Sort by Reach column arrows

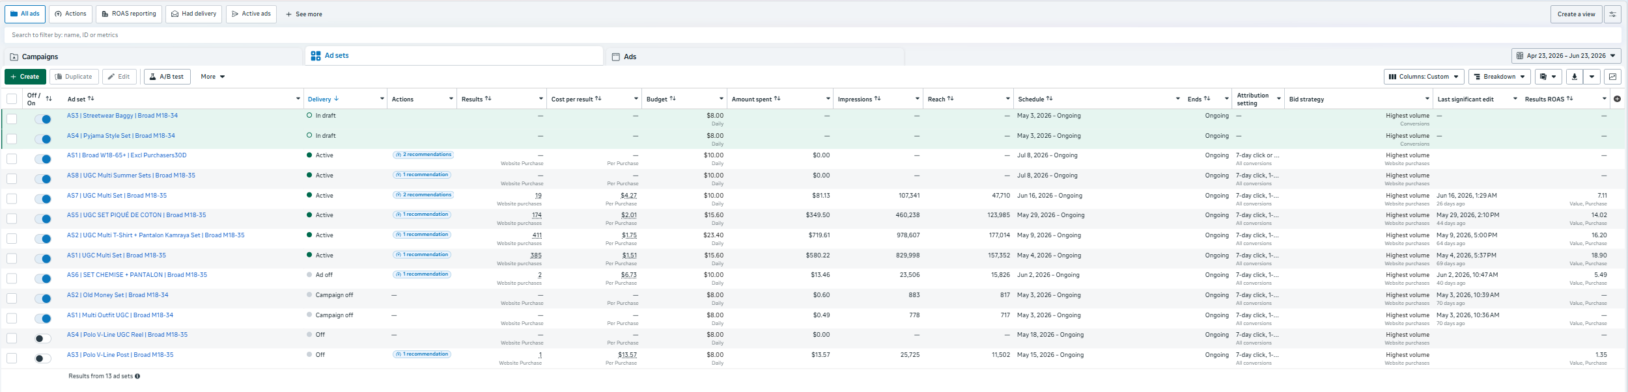click(951, 99)
